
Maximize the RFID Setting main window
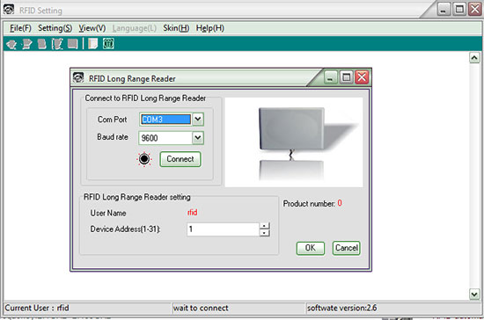[459, 9]
